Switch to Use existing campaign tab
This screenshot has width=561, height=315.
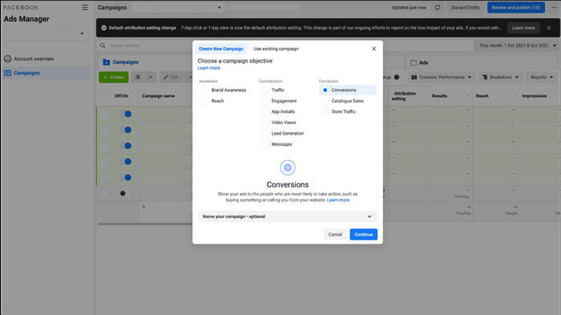coord(276,49)
